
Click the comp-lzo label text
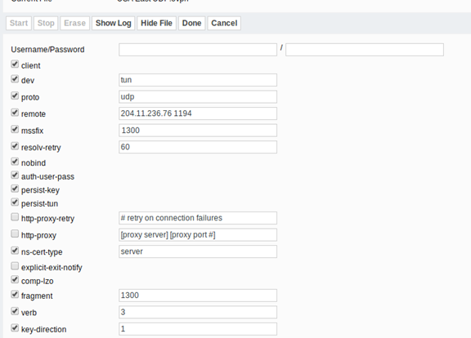(38, 282)
